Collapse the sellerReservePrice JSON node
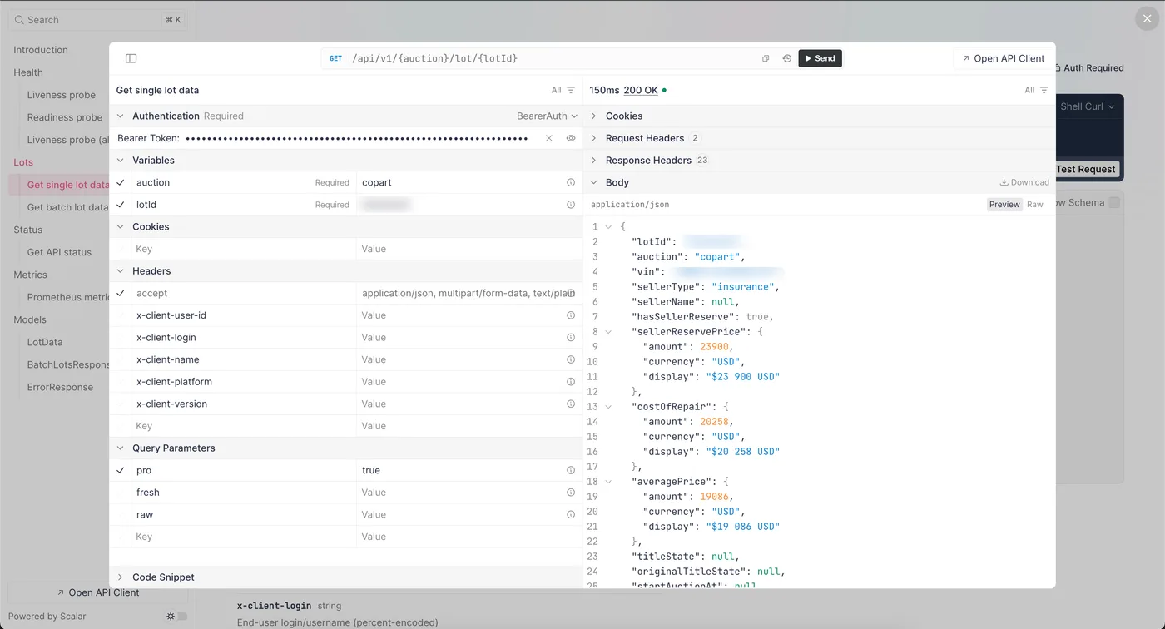The width and height of the screenshot is (1165, 629). coord(608,332)
